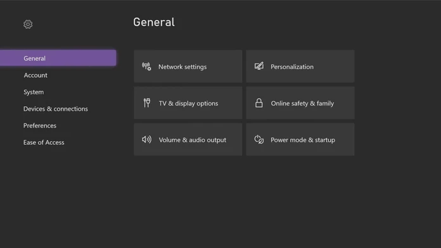The image size is (441, 248).
Task: Open Power mode & startup tile
Action: click(x=300, y=139)
